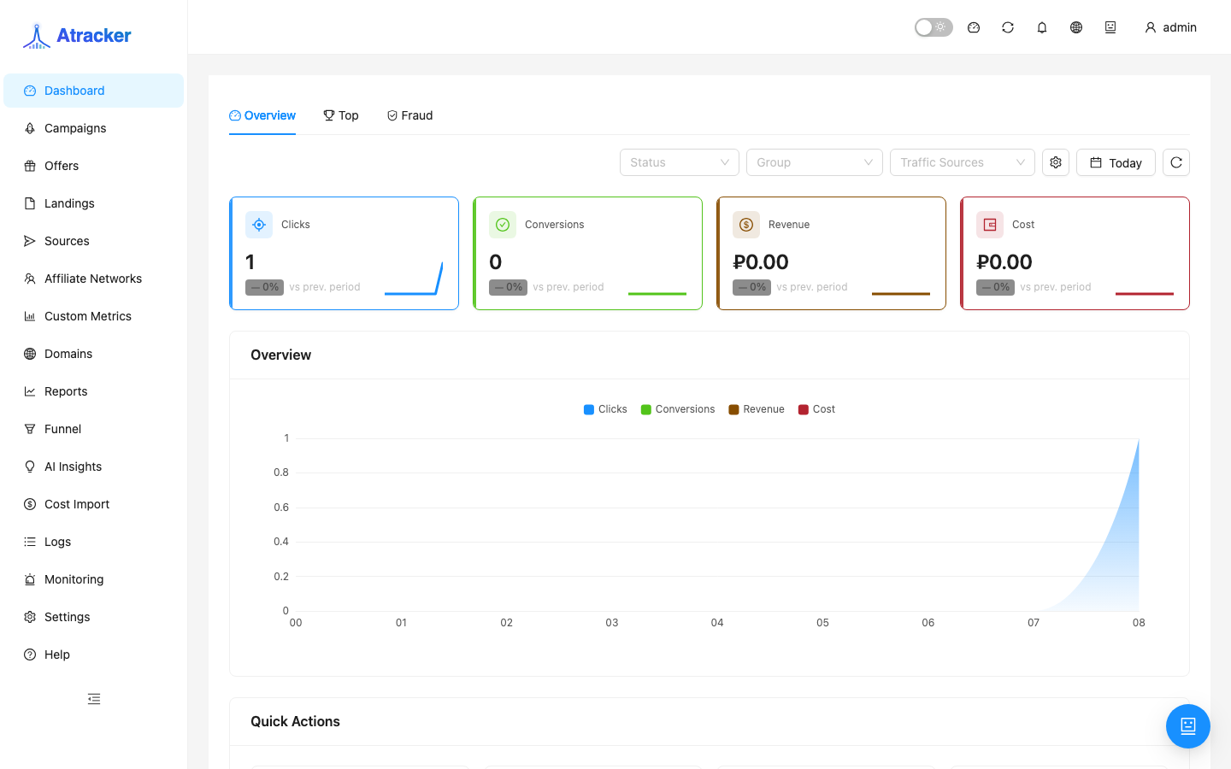Screen dimensions: 1231x769
Task: Switch to the Overview tab
Action: coord(262,115)
